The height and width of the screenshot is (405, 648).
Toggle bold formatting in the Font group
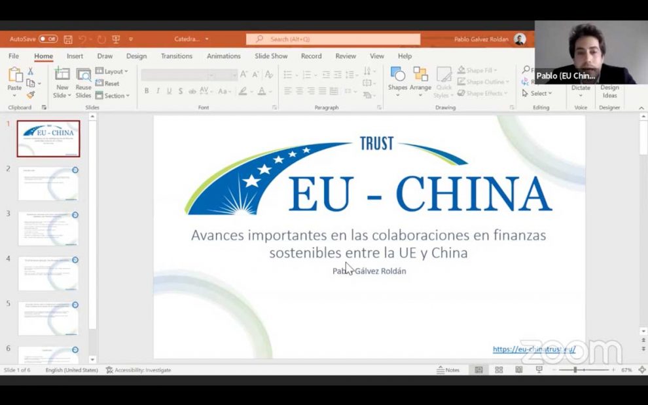[x=147, y=90]
